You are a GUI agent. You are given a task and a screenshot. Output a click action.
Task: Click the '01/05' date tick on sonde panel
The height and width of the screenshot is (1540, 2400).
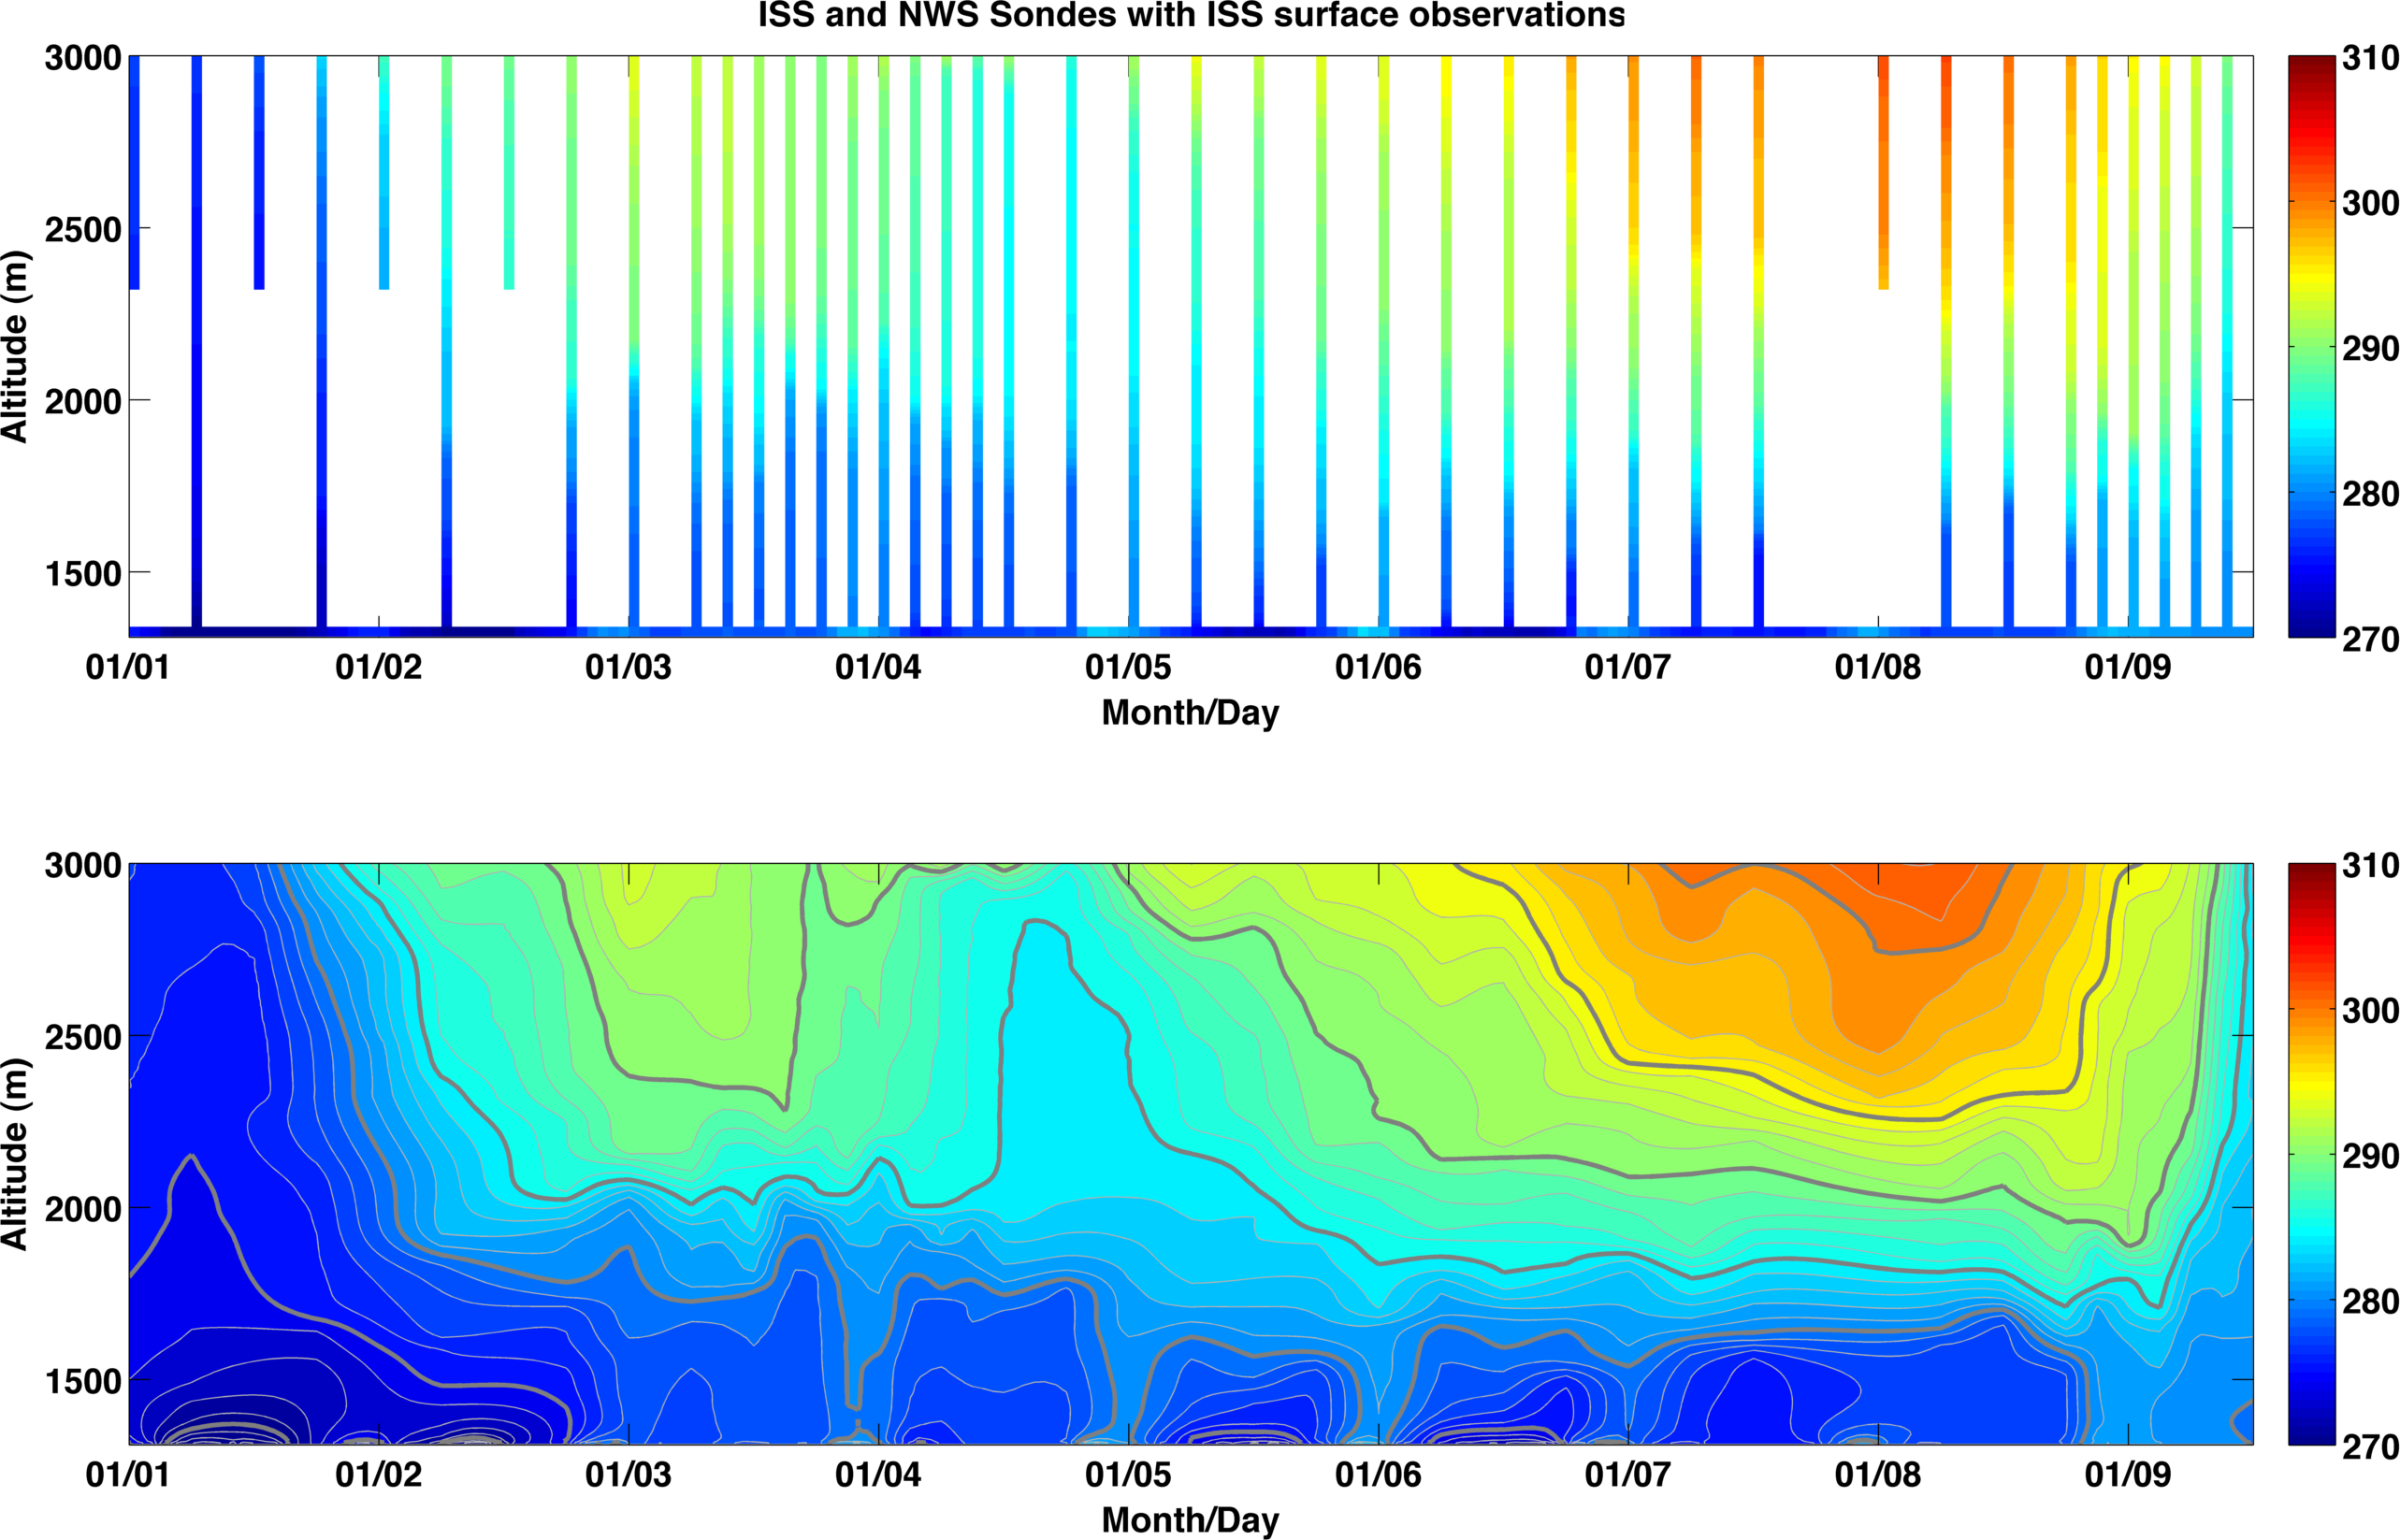[x=1128, y=667]
